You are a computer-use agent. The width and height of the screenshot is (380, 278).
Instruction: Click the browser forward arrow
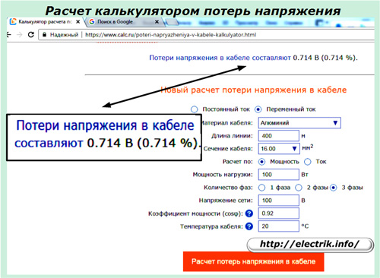[20, 34]
